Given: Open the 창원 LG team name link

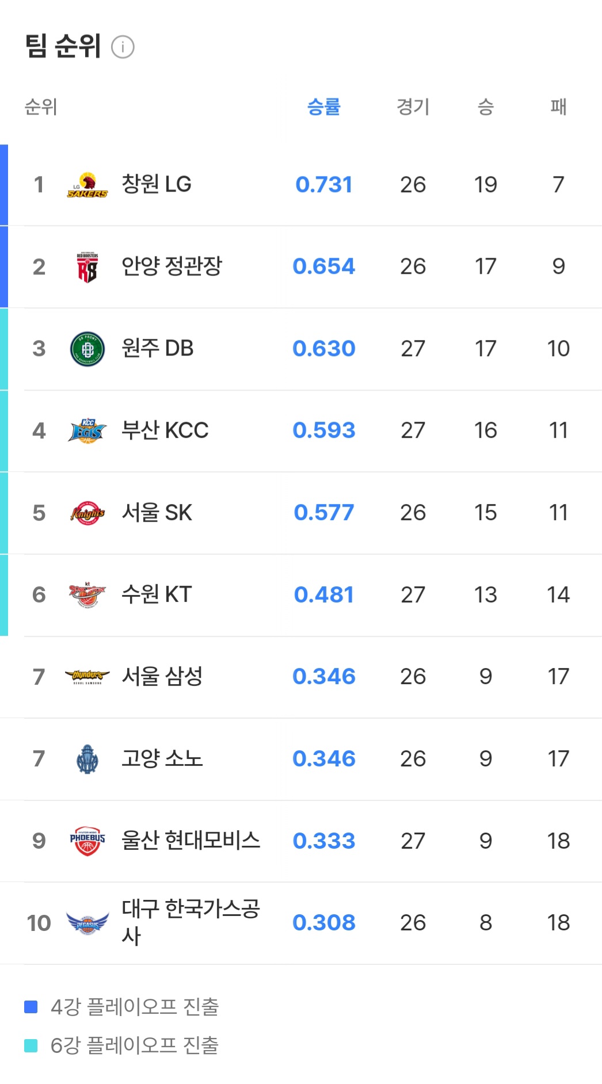Looking at the screenshot, I should pos(157,184).
